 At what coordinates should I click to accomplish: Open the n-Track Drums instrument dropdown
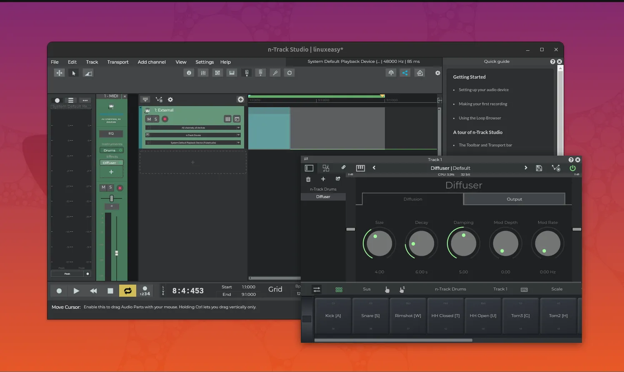pos(193,135)
